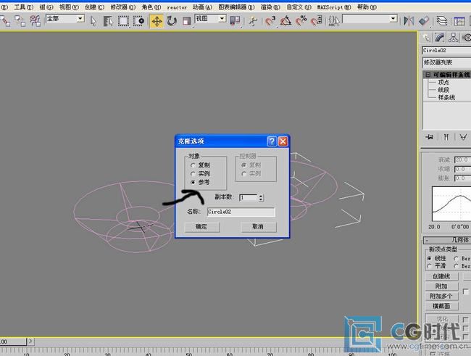Switch to the Modify command panel tab
This screenshot has width=471, height=356.
pyautogui.click(x=440, y=38)
